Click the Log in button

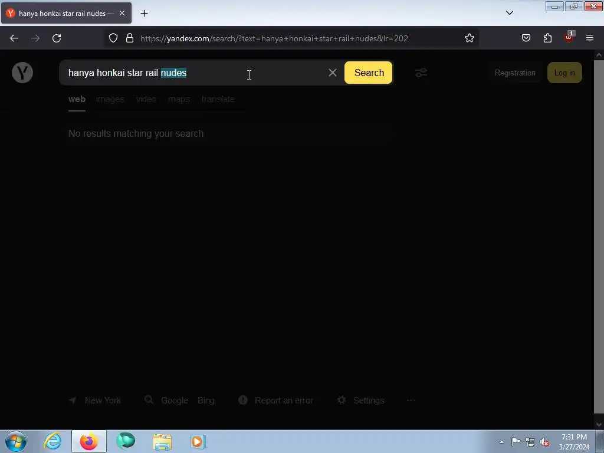(564, 73)
